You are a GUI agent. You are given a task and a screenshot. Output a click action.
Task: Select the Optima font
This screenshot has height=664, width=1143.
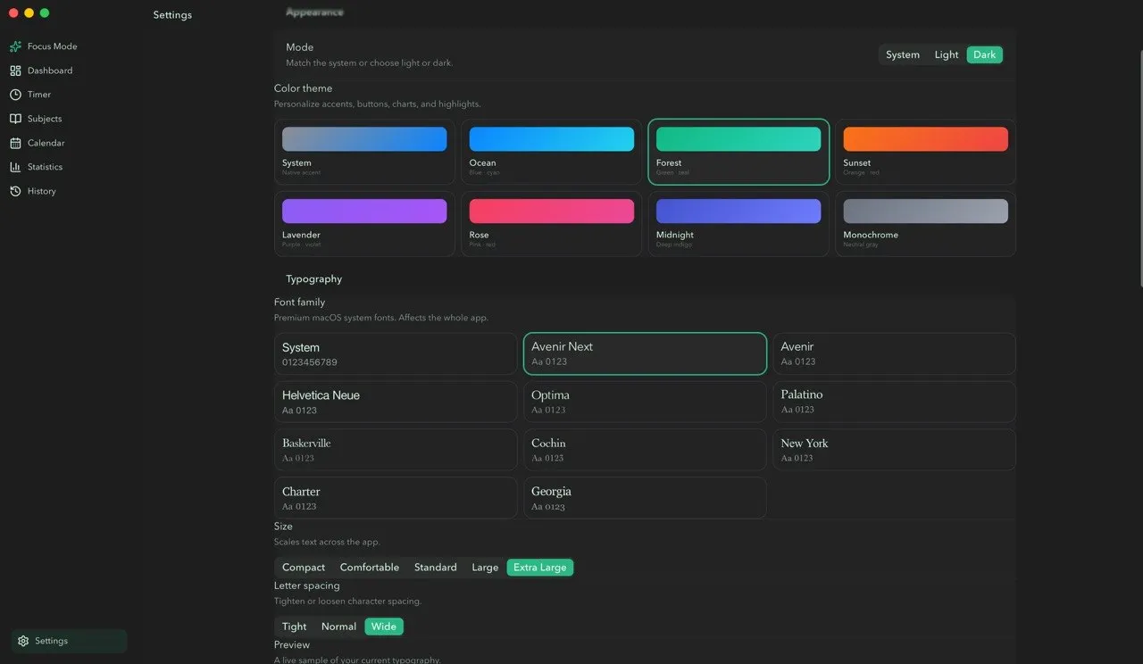(x=645, y=402)
